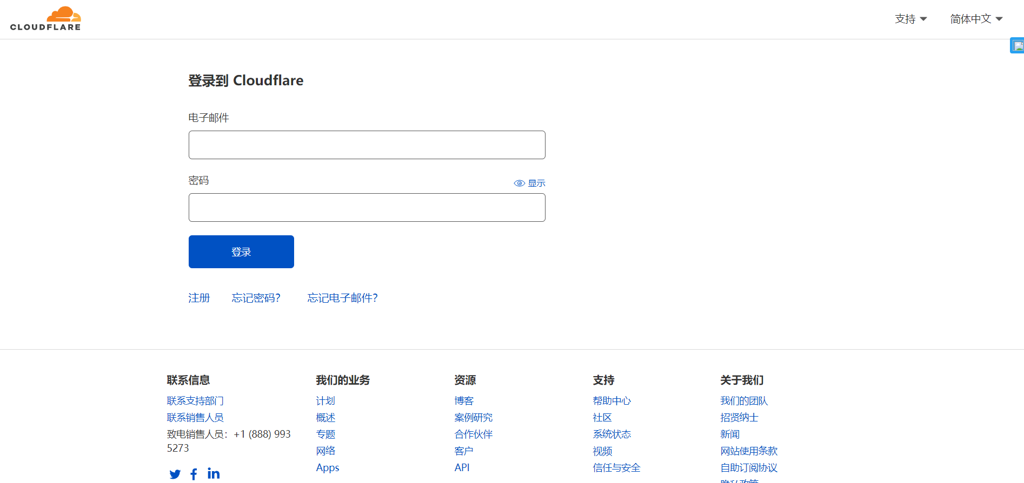Open the 合作伙伴 footer link
This screenshot has height=483, width=1024.
[474, 434]
